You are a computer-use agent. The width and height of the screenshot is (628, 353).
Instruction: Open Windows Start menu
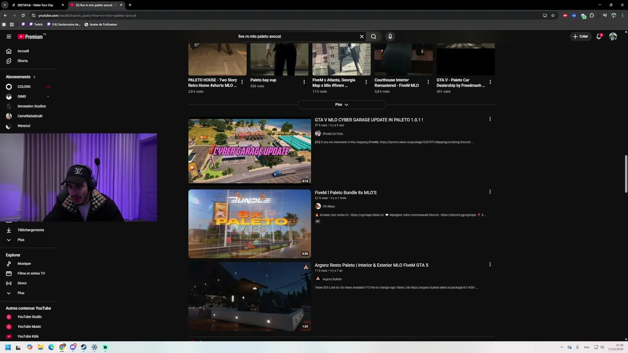coord(8,347)
